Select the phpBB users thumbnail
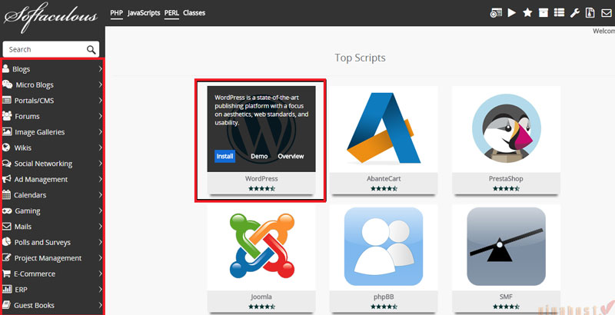Screen dimensions: 615x315 384,247
